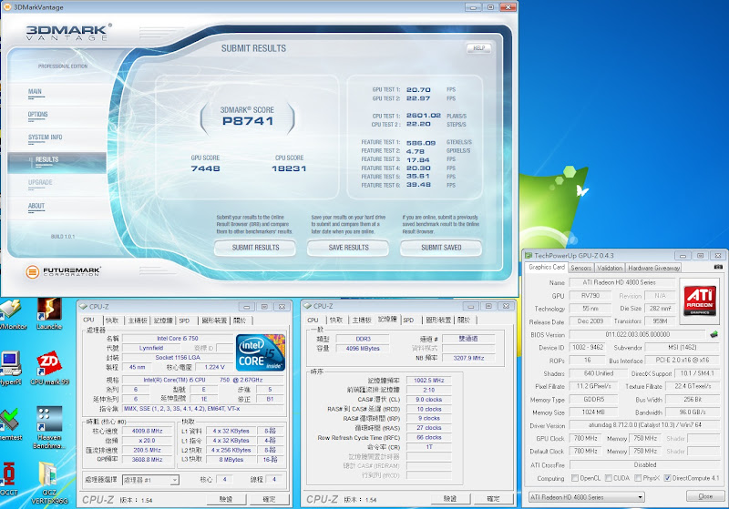Image resolution: width=729 pixels, height=509 pixels.
Task: Open the ATI Radeon HD 4800 Series dropdown
Action: [586, 497]
